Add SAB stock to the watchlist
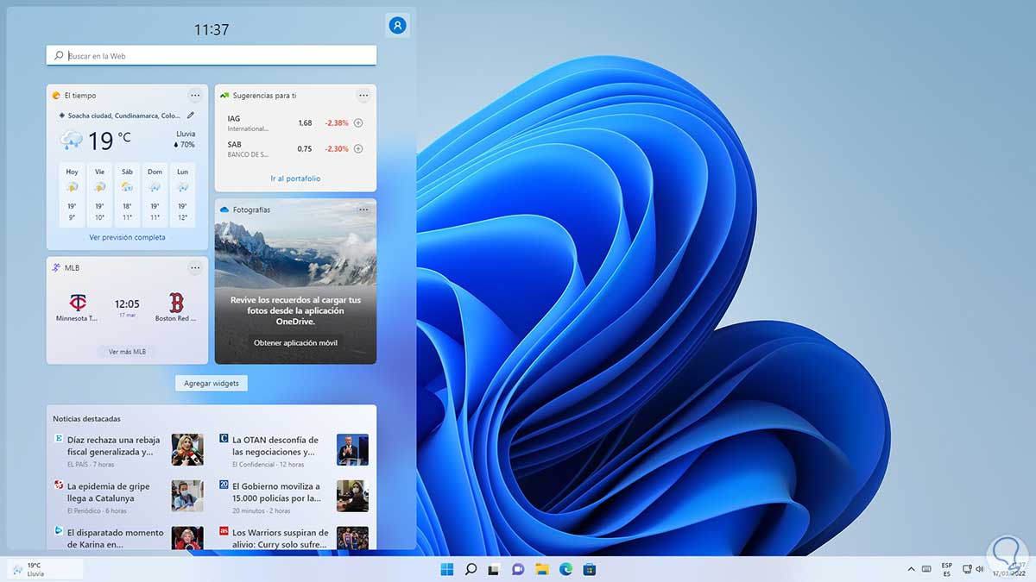The image size is (1036, 582). click(x=358, y=149)
